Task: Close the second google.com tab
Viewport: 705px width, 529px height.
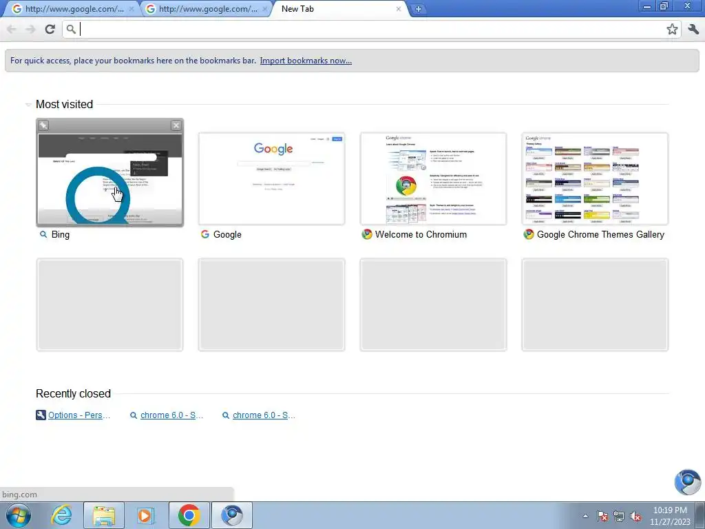Action: pyautogui.click(x=265, y=9)
